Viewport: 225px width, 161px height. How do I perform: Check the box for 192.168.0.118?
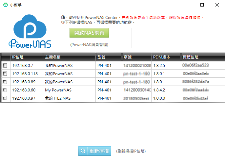[x=5, y=74]
